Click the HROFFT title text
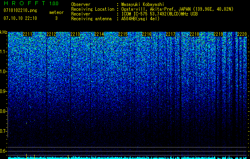 point(25,3)
